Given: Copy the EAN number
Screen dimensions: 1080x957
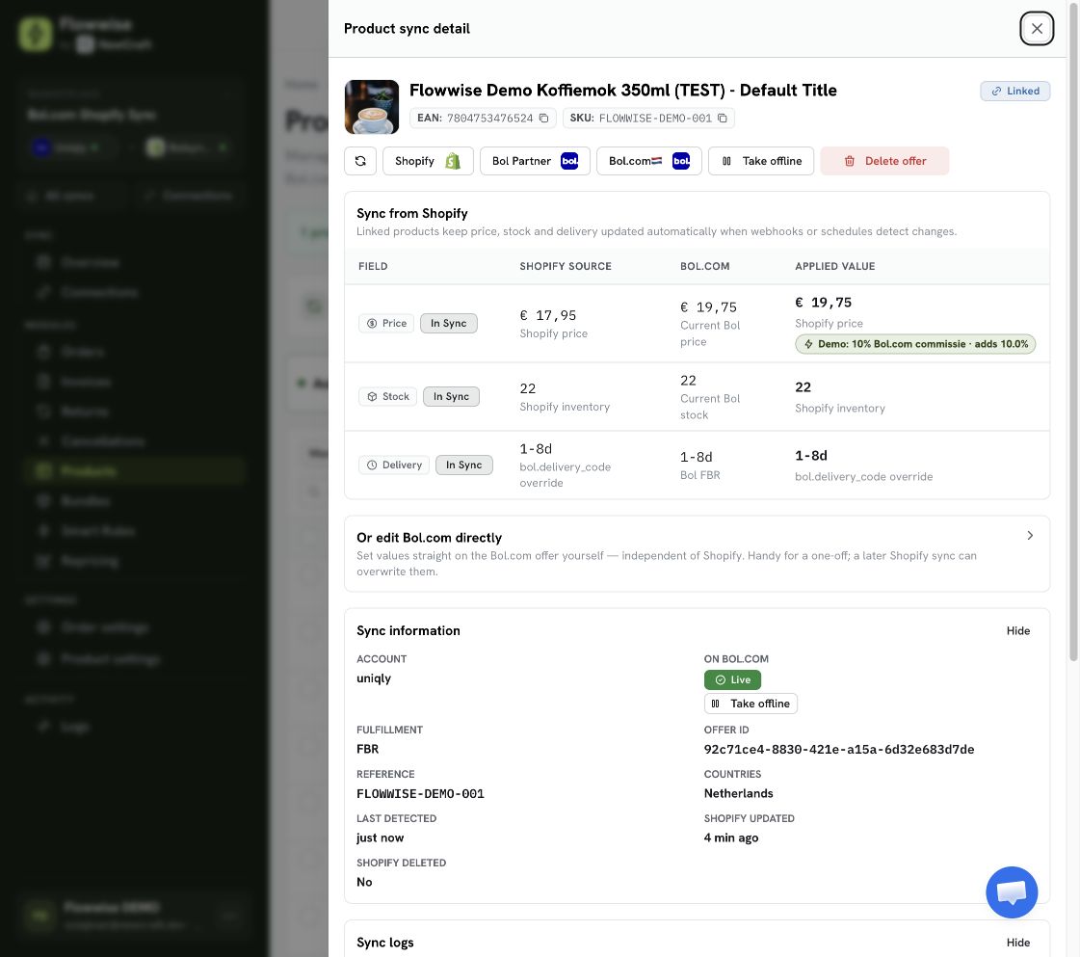Looking at the screenshot, I should (543, 118).
